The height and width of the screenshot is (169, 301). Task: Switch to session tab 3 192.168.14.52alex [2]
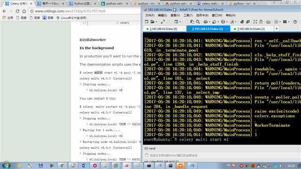pyautogui.click(x=251, y=29)
